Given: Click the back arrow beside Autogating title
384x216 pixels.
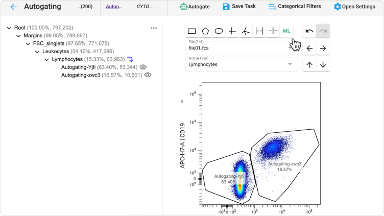Looking at the screenshot, I should click(13, 7).
